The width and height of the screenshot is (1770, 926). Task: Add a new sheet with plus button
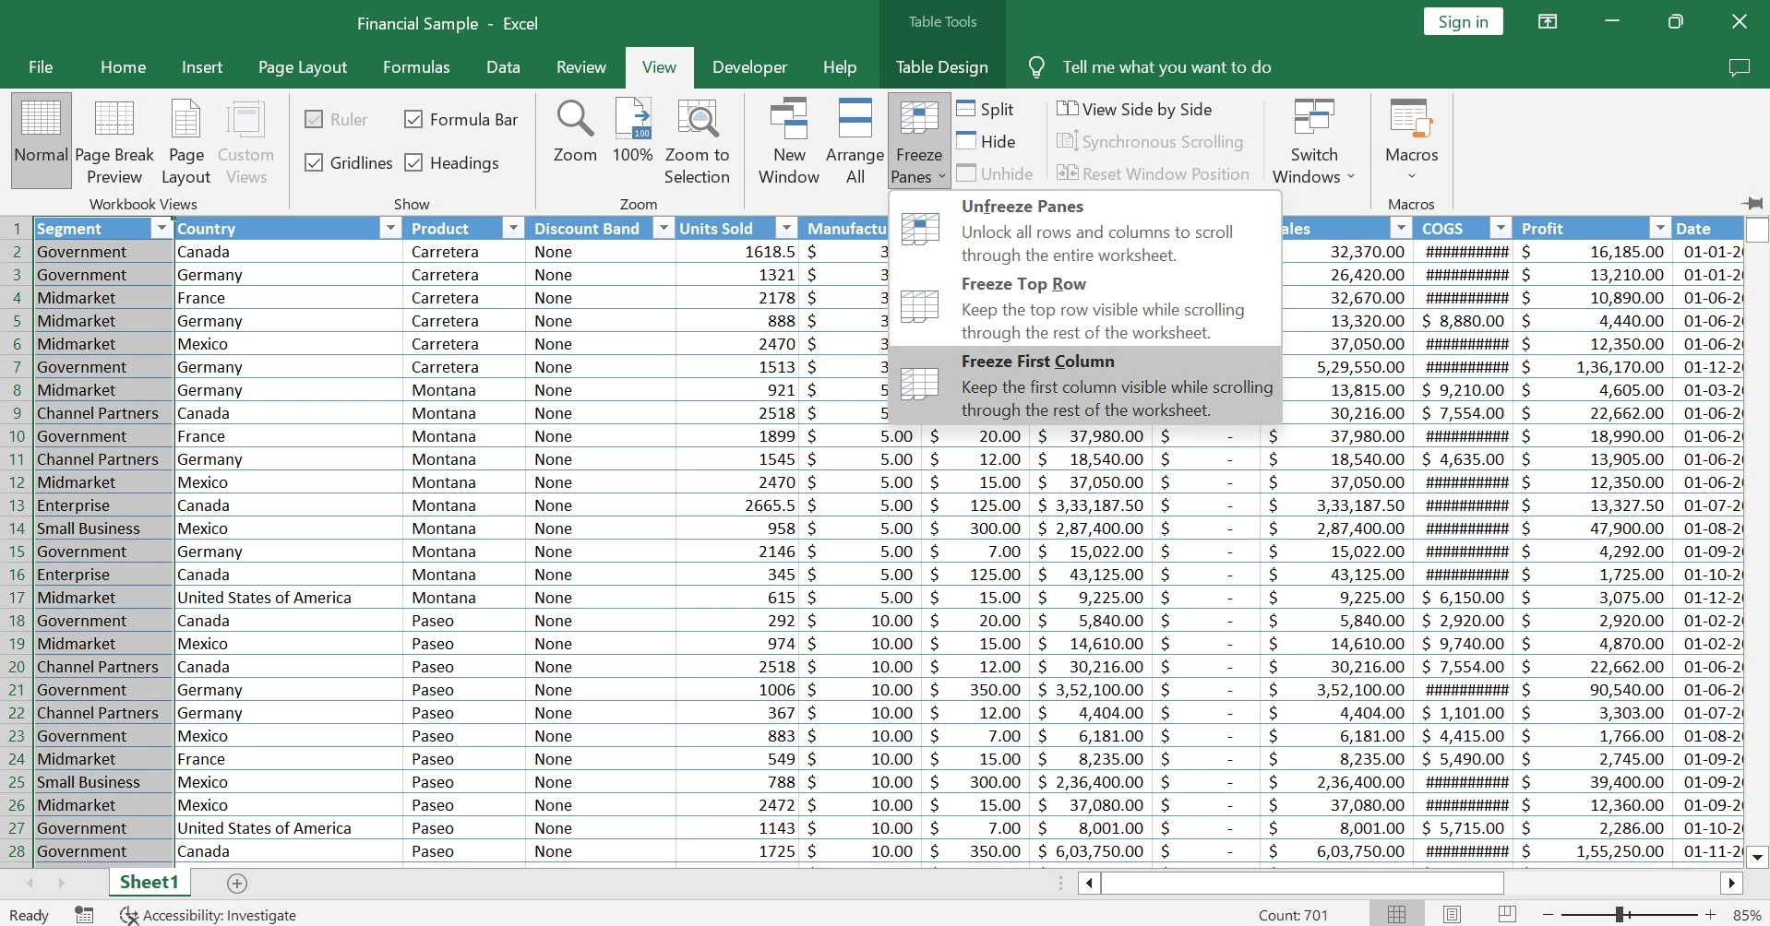237,884
